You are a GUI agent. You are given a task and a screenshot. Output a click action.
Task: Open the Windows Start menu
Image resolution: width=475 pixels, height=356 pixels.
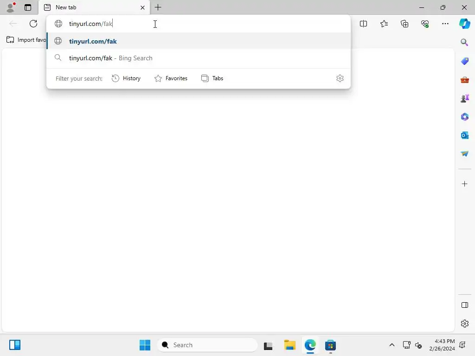[145, 345]
